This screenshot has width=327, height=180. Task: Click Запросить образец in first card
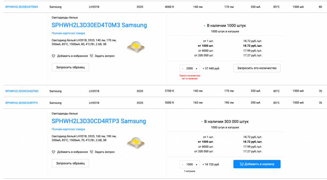coord(70,67)
